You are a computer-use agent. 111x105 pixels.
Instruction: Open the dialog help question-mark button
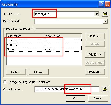coord(101,4)
